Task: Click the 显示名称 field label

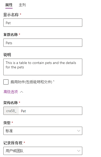Action: (11, 15)
